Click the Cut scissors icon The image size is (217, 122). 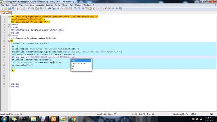(29, 8)
